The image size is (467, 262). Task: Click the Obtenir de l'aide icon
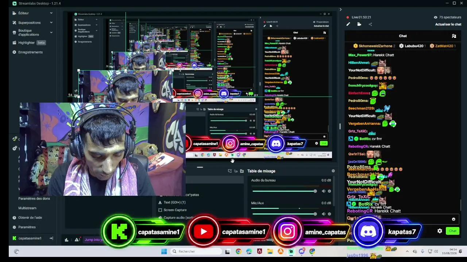(x=14, y=218)
